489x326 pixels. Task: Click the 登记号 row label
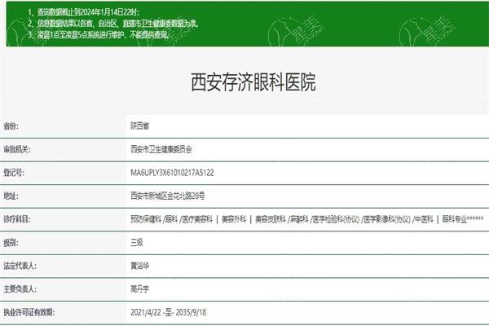[14, 173]
